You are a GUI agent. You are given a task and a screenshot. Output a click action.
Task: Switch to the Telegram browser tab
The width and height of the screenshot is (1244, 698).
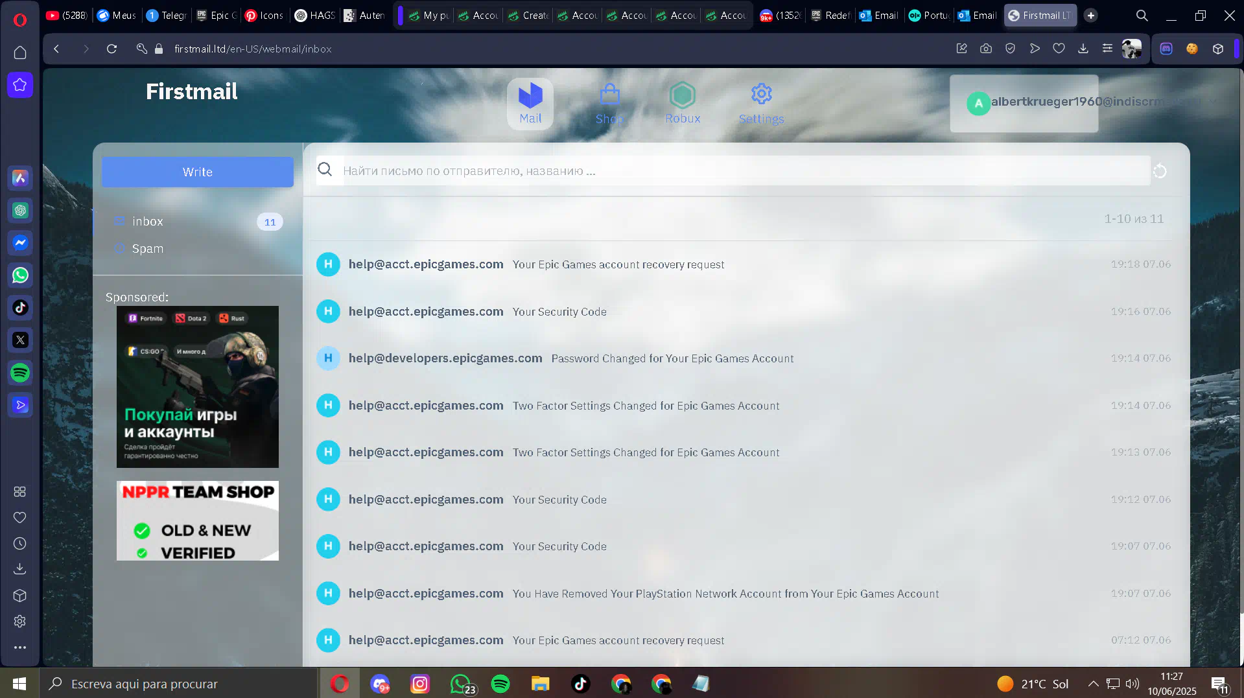167,16
